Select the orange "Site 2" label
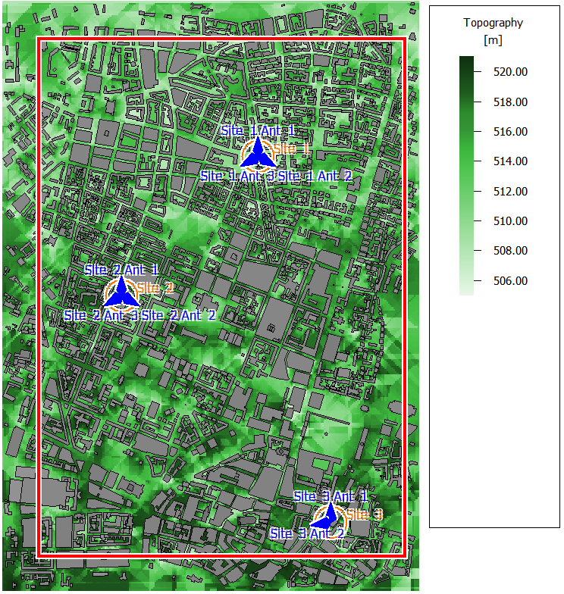This screenshot has width=564, height=594. [x=156, y=288]
